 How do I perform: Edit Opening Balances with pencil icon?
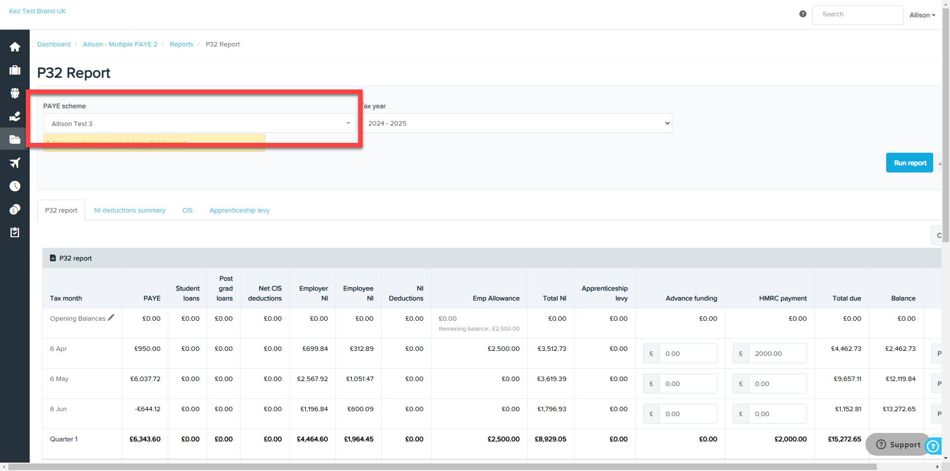click(x=111, y=318)
